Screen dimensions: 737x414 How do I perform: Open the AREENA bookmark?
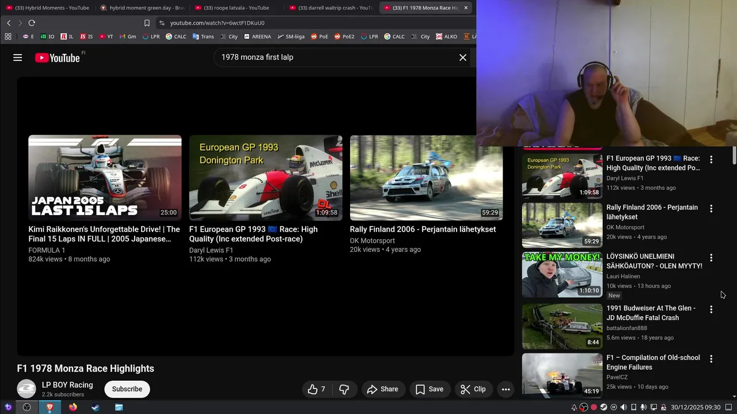point(257,36)
